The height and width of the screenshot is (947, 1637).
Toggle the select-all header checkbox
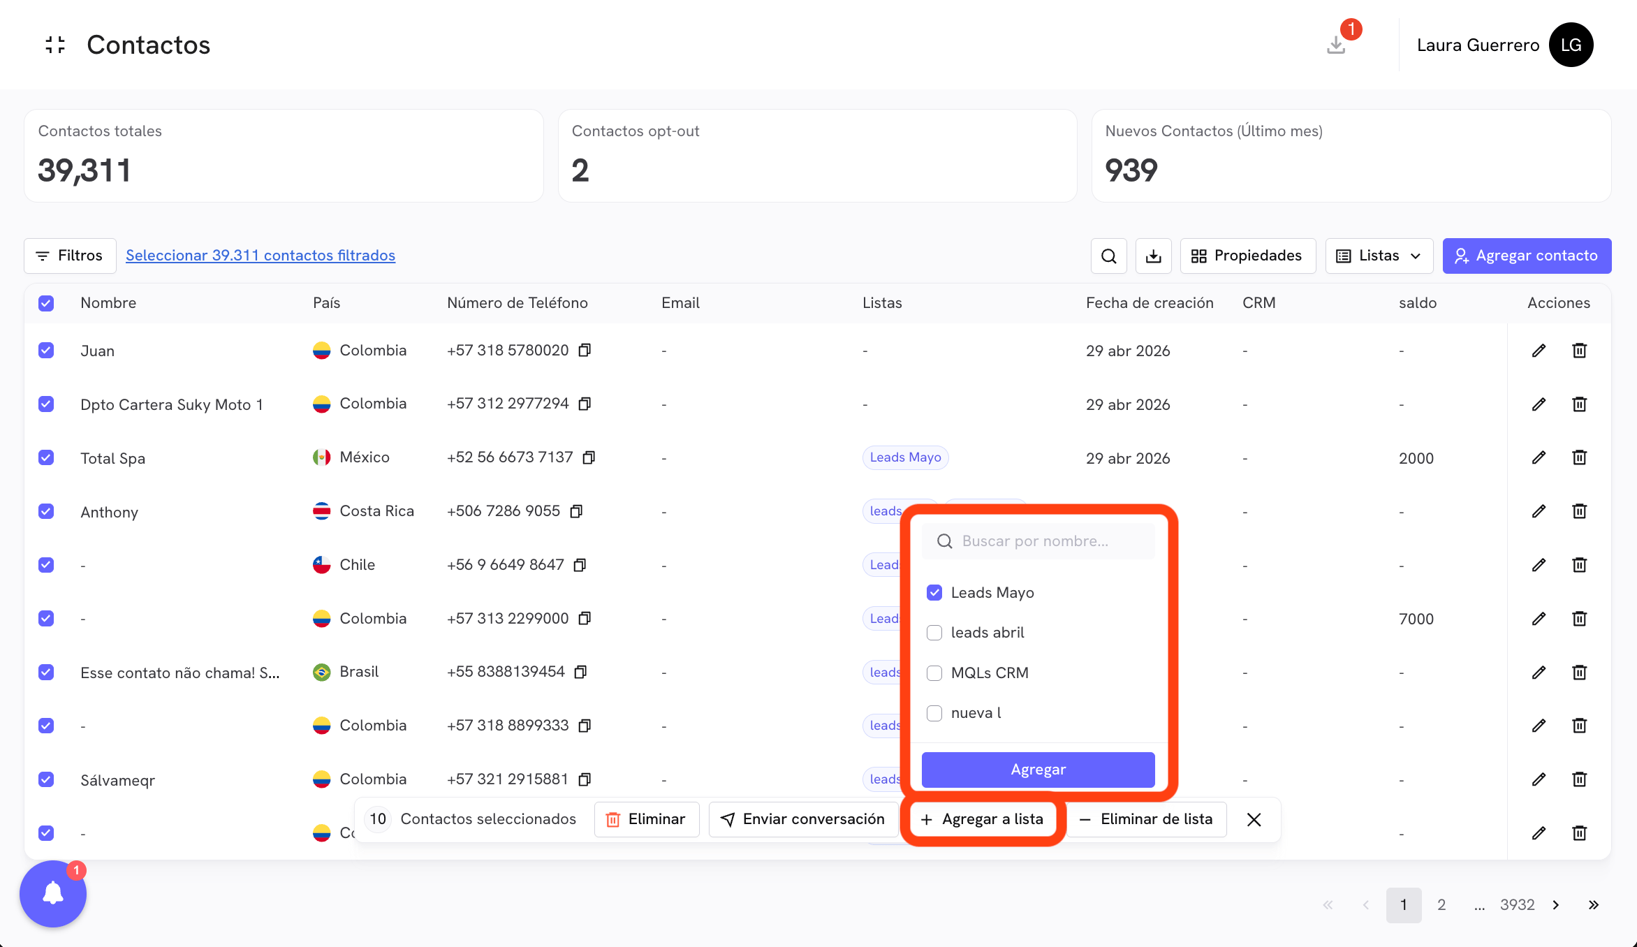46,303
